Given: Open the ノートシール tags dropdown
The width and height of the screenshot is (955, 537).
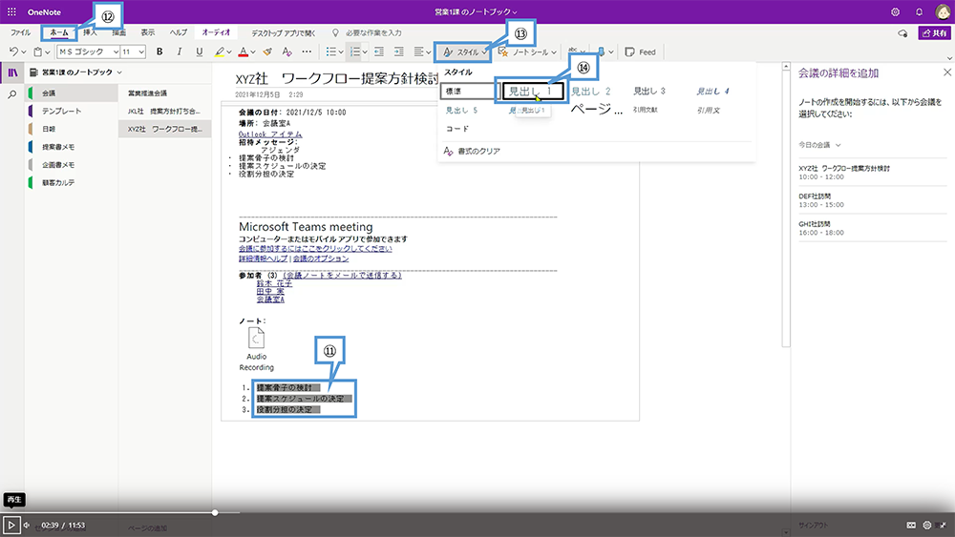Looking at the screenshot, I should click(x=527, y=52).
